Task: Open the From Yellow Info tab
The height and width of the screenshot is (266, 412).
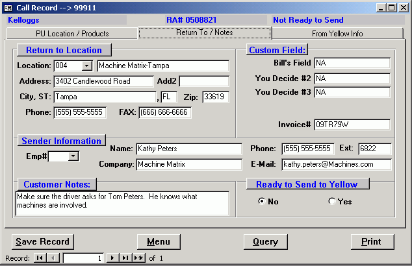Action: tap(337, 34)
